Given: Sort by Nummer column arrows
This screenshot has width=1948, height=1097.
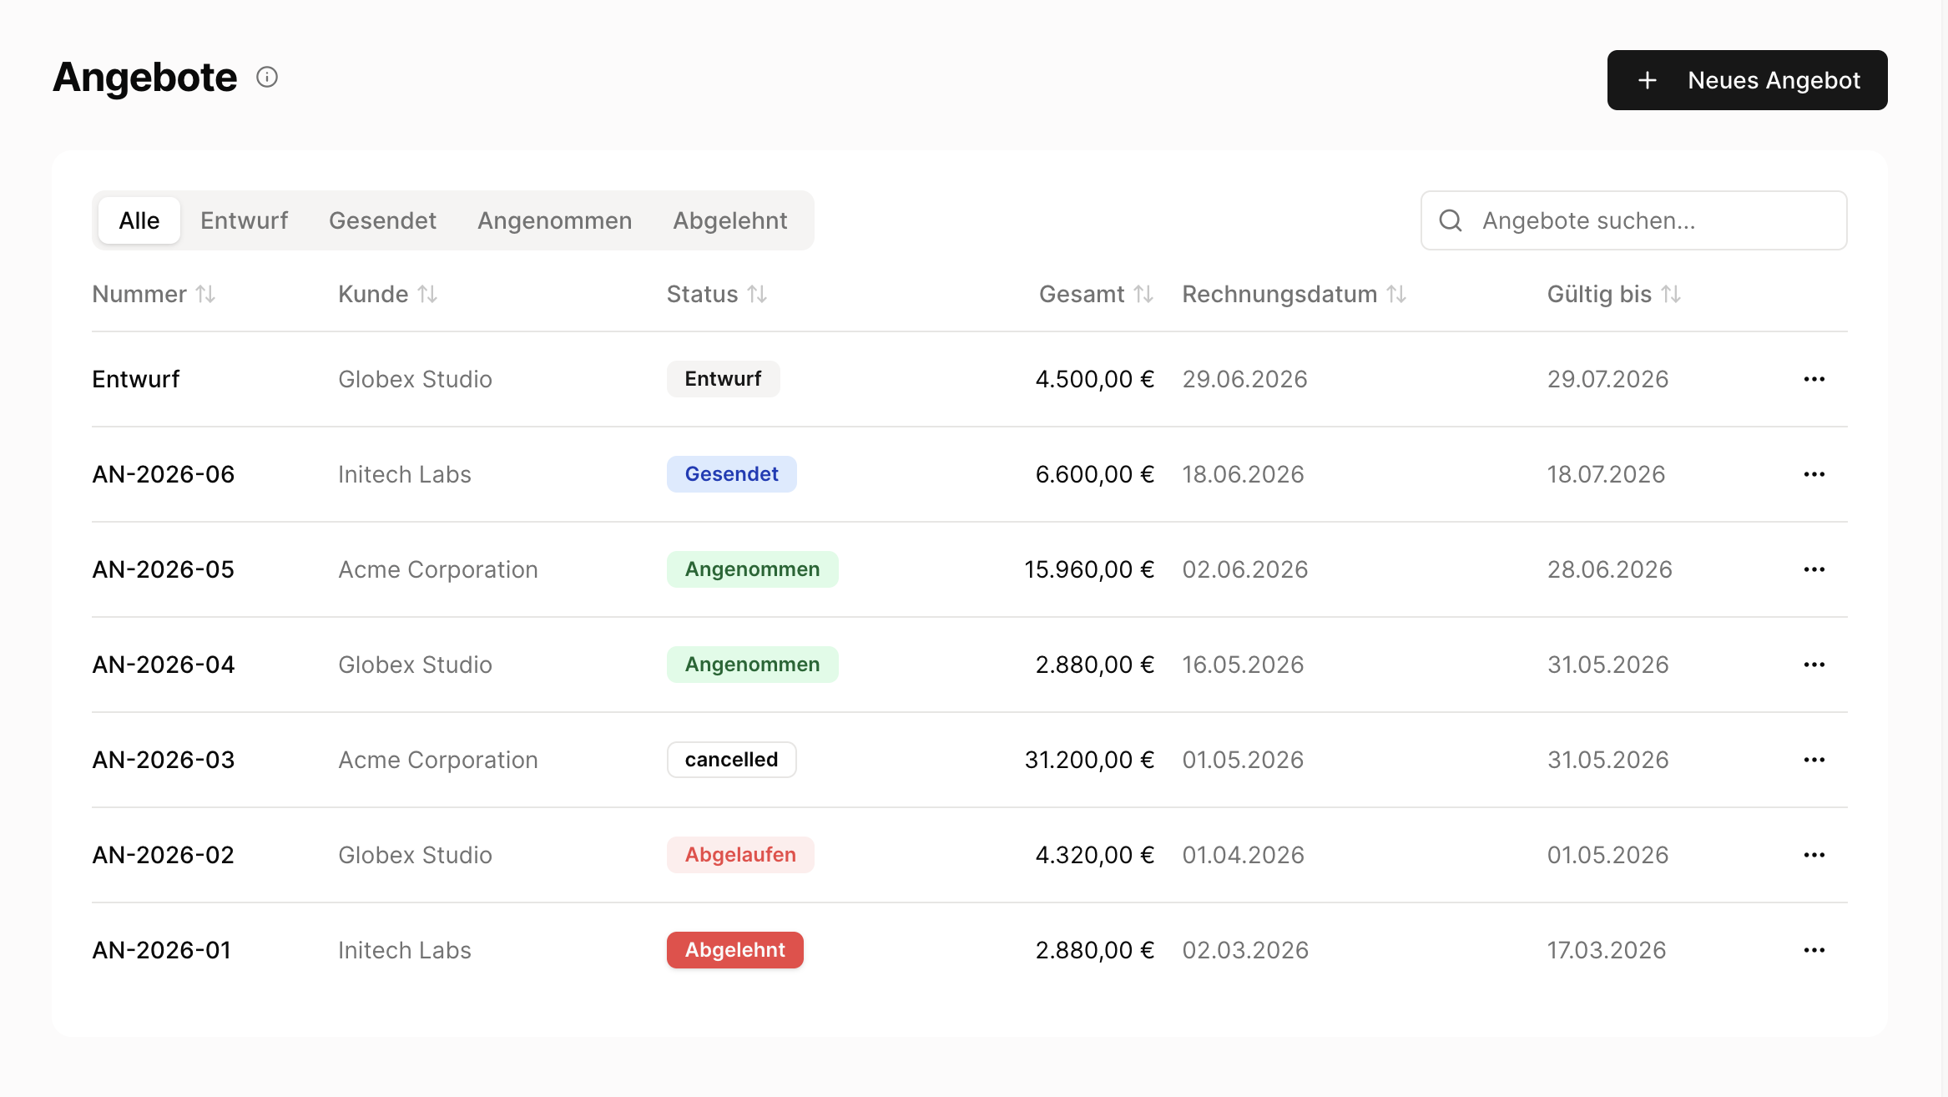Looking at the screenshot, I should [x=205, y=294].
